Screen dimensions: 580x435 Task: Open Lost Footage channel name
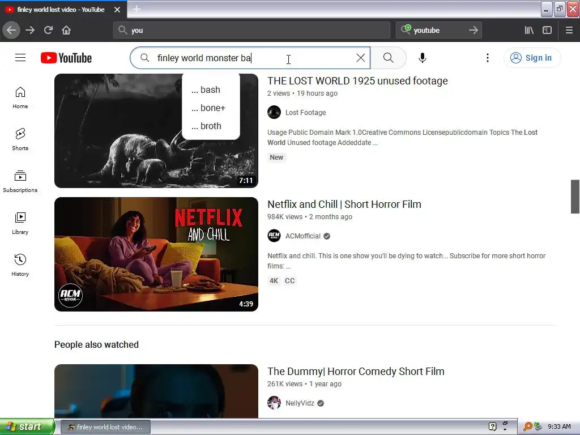(x=305, y=113)
